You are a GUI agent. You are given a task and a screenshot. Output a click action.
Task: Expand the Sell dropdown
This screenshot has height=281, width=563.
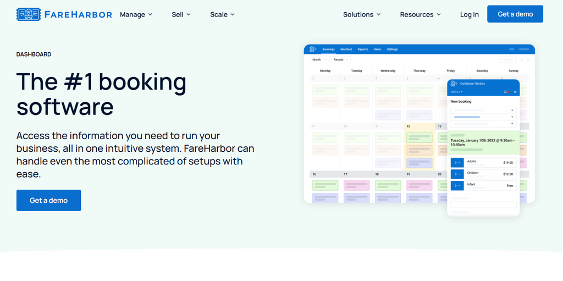coord(181,14)
